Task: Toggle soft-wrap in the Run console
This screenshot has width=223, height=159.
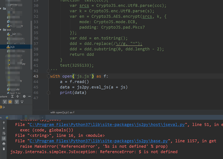Action: (4, 133)
